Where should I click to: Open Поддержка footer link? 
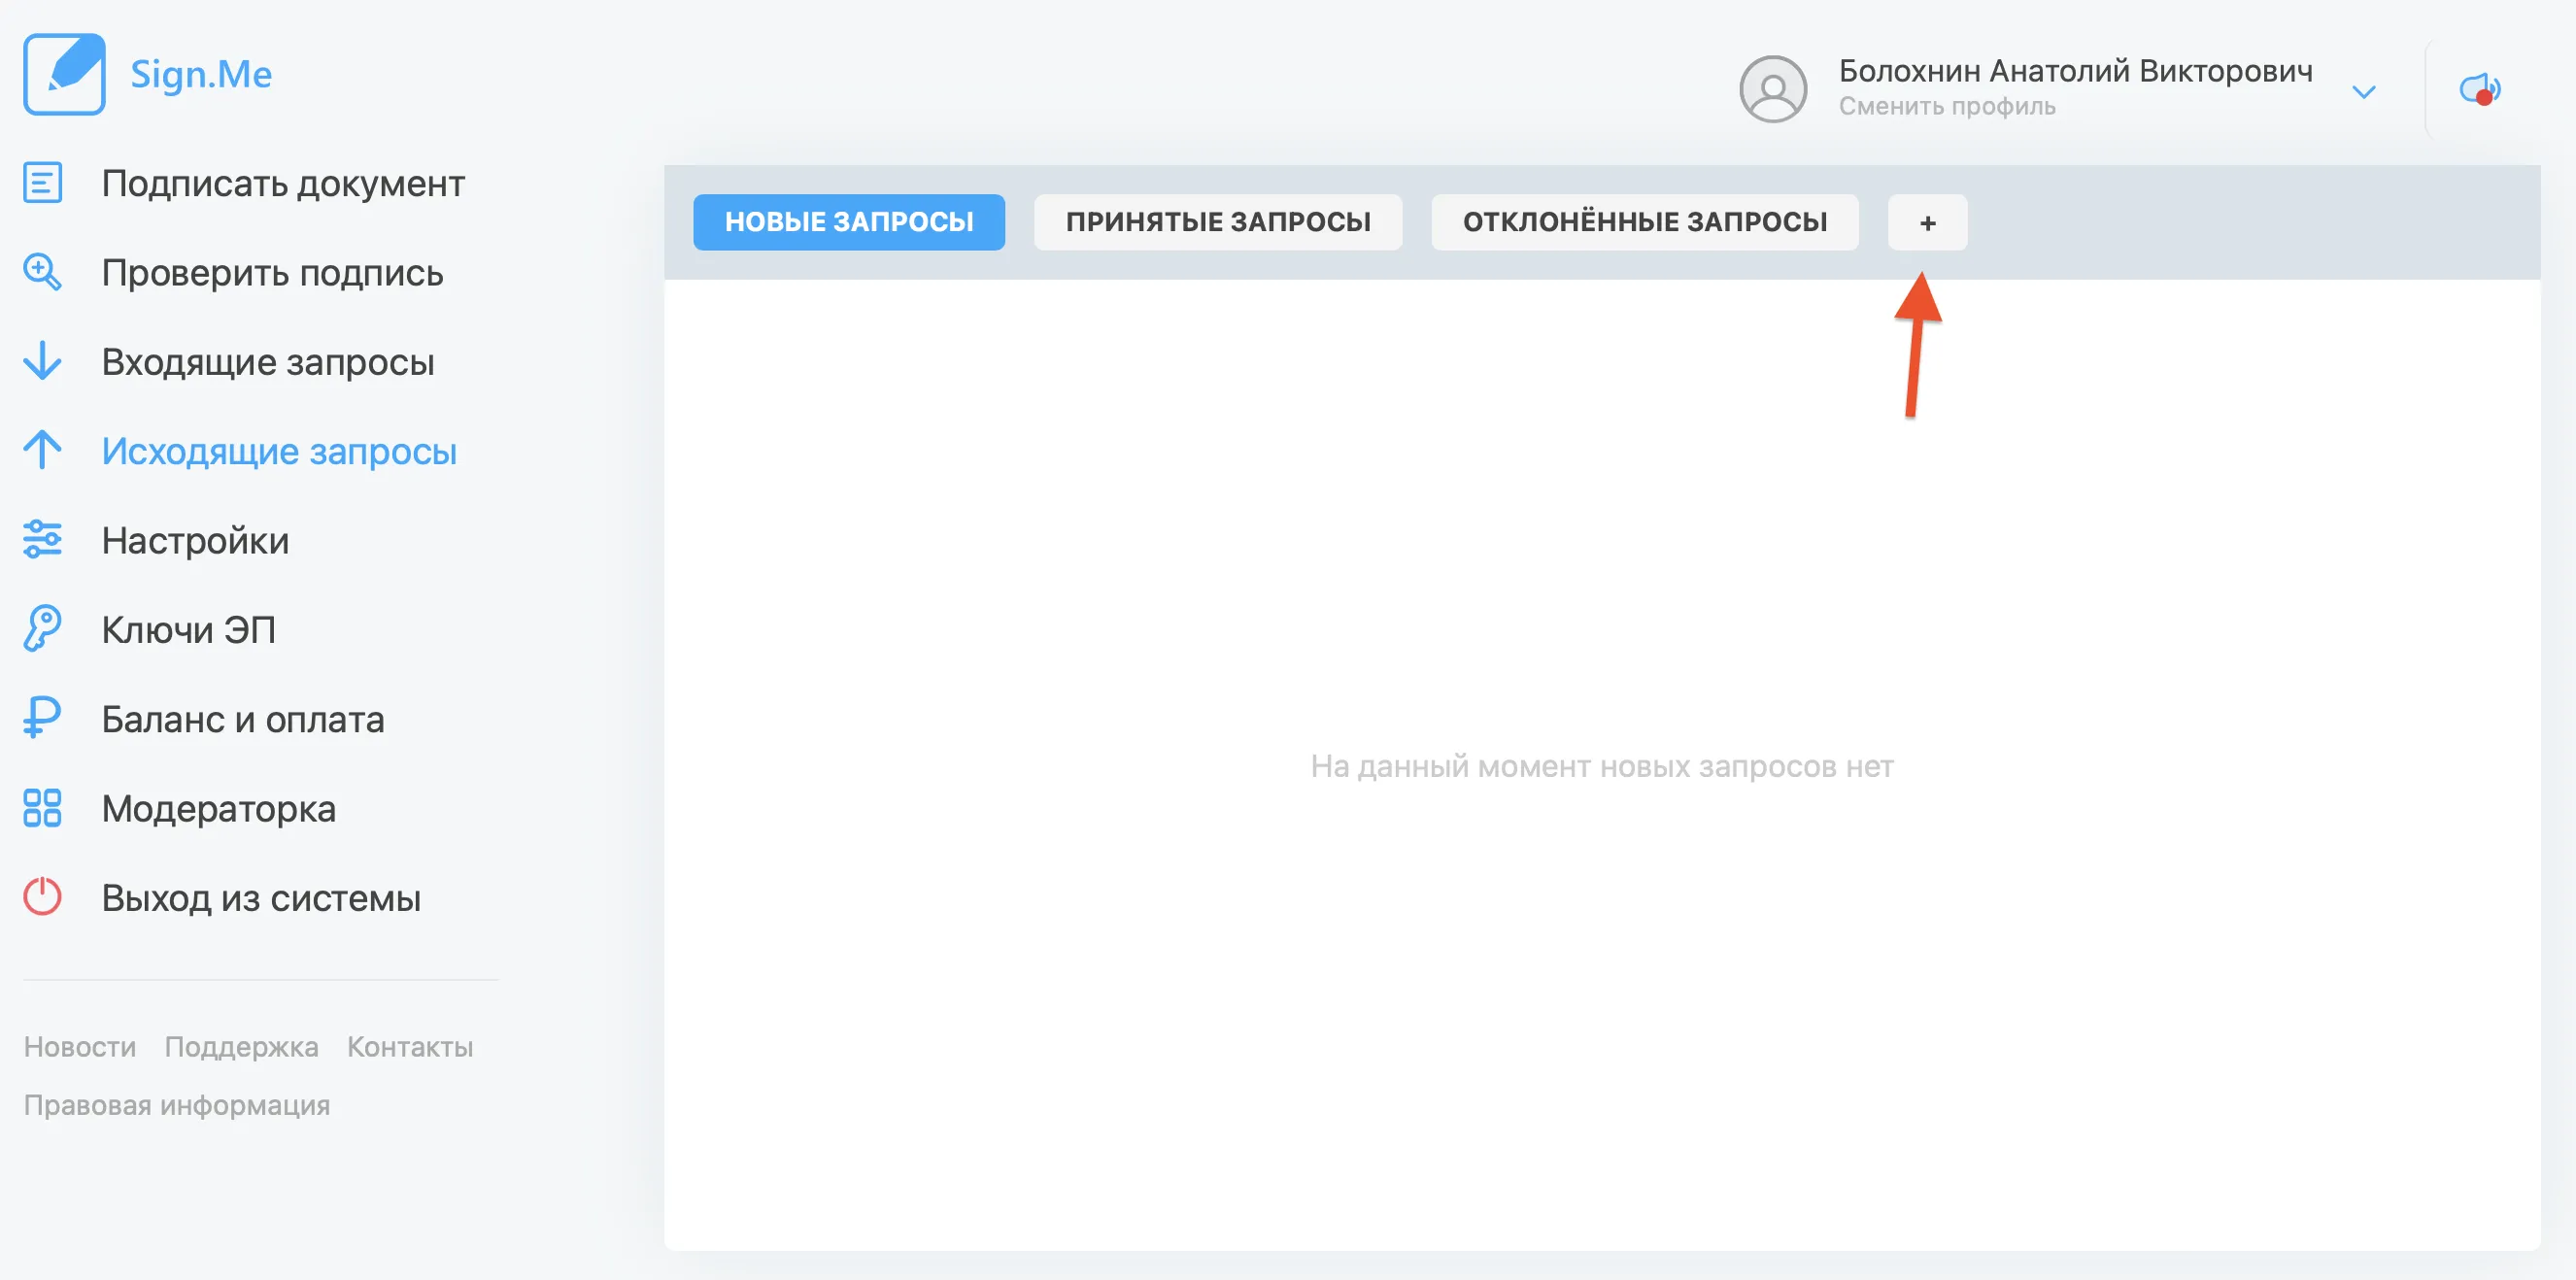[241, 1047]
